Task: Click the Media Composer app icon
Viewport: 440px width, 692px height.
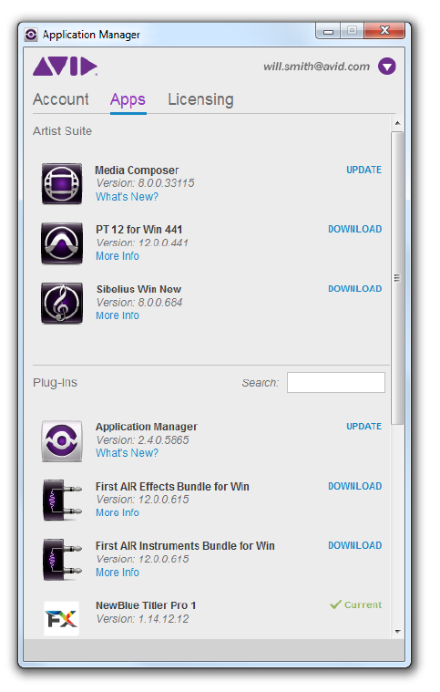Action: pyautogui.click(x=62, y=183)
